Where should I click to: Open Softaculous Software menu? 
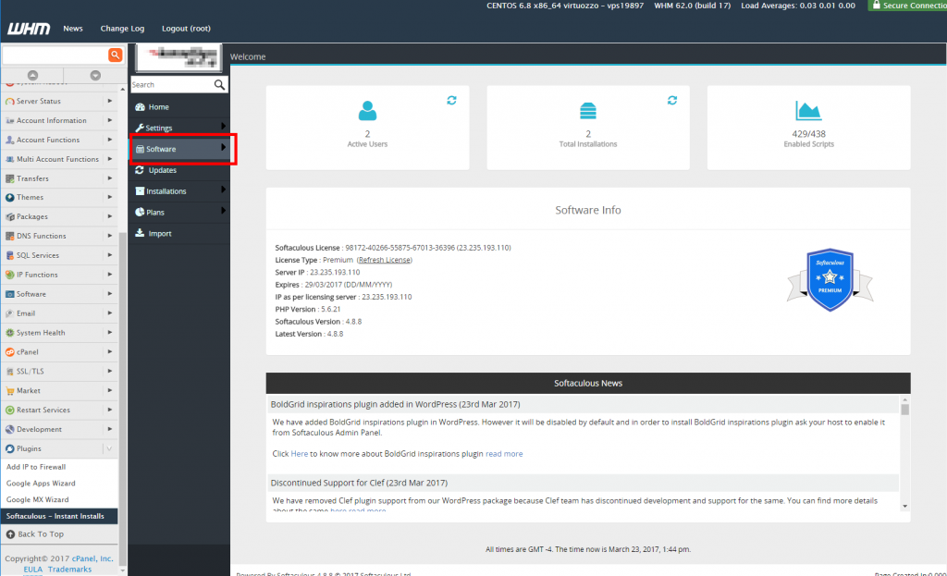point(181,149)
